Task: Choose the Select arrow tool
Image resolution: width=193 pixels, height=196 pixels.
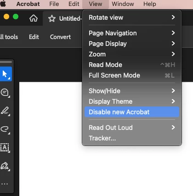Action: (x=6, y=74)
